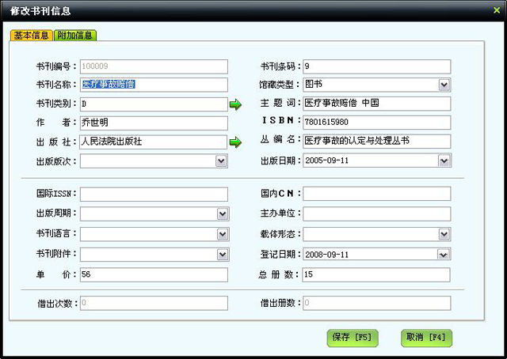
Task: Click the 总册数 input field
Action: (x=375, y=274)
